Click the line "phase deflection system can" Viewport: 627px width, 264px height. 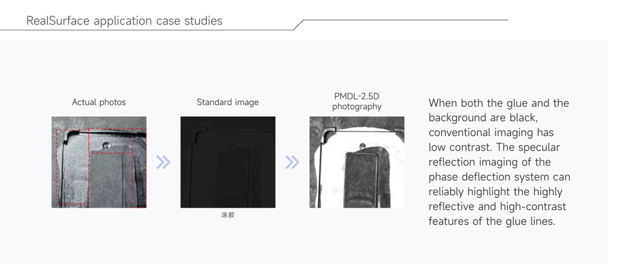tap(499, 177)
